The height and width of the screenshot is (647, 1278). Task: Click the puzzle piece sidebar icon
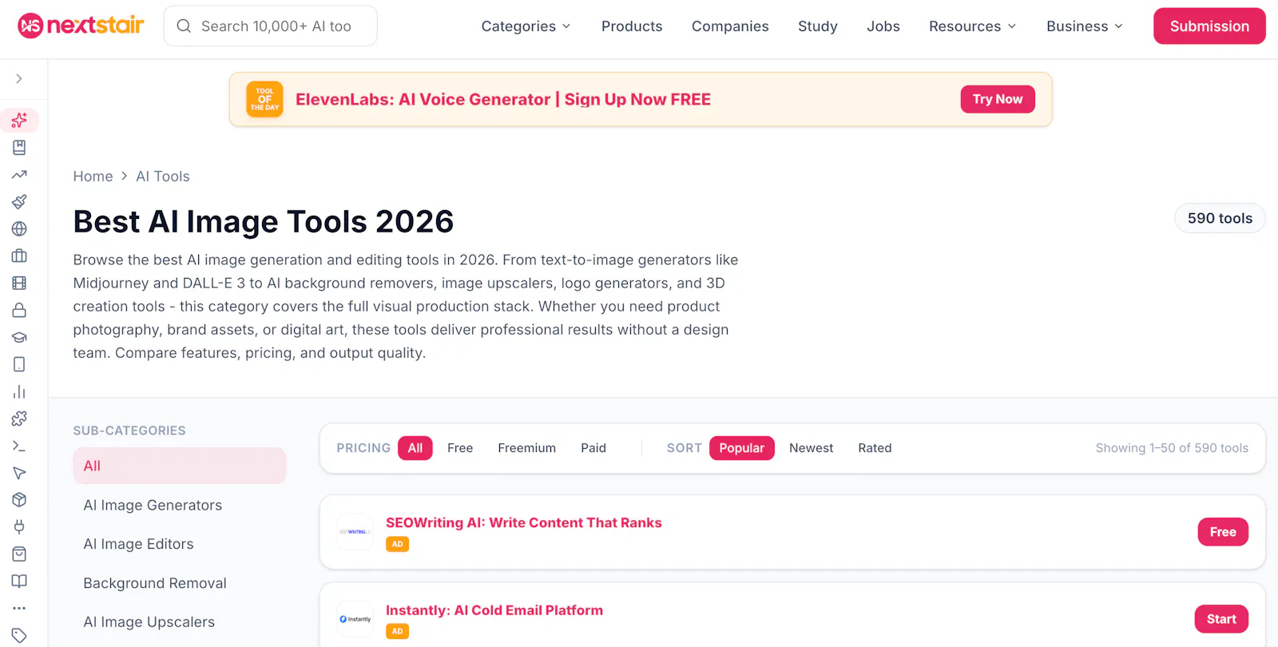click(19, 419)
